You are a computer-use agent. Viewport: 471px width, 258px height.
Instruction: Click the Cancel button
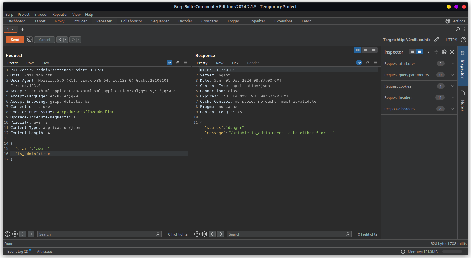click(44, 40)
